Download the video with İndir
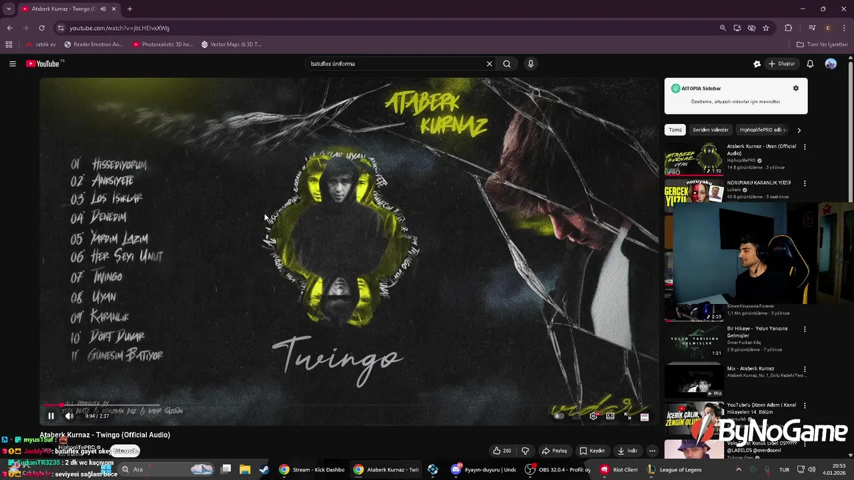The width and height of the screenshot is (854, 480). point(628,451)
